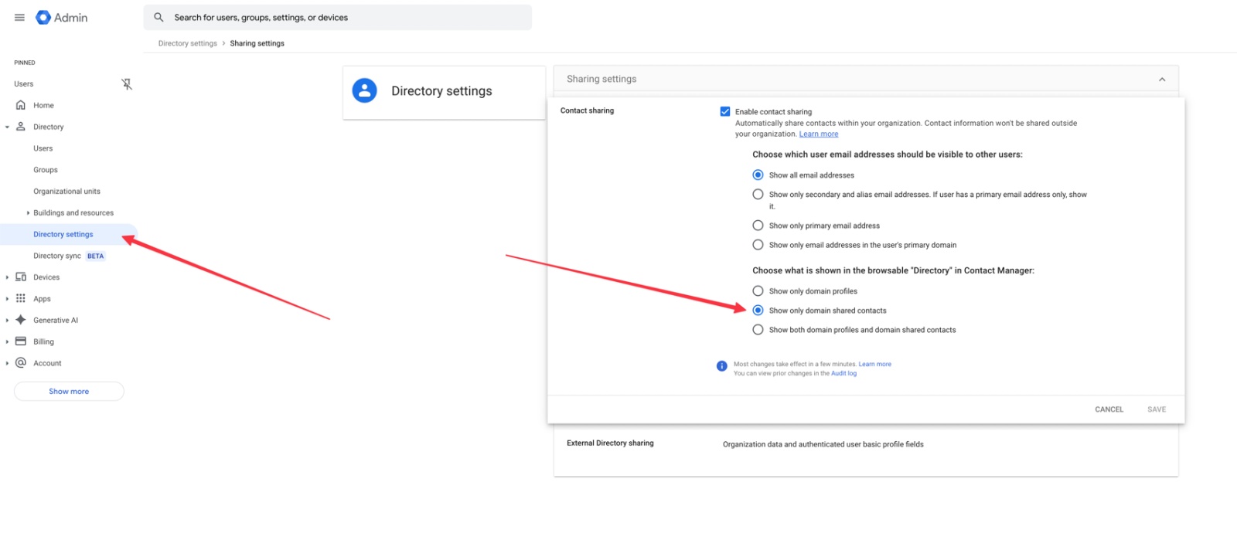Screen dimensions: 1237x540
Task: Open Groups in the sidebar
Action: coord(46,170)
